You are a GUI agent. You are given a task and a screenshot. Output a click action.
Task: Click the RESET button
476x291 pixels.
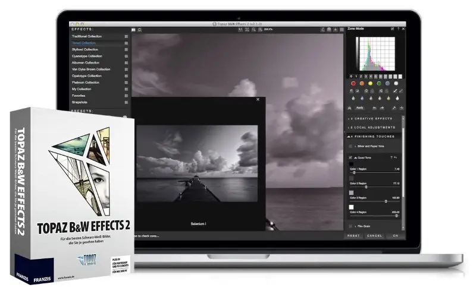(x=353, y=236)
